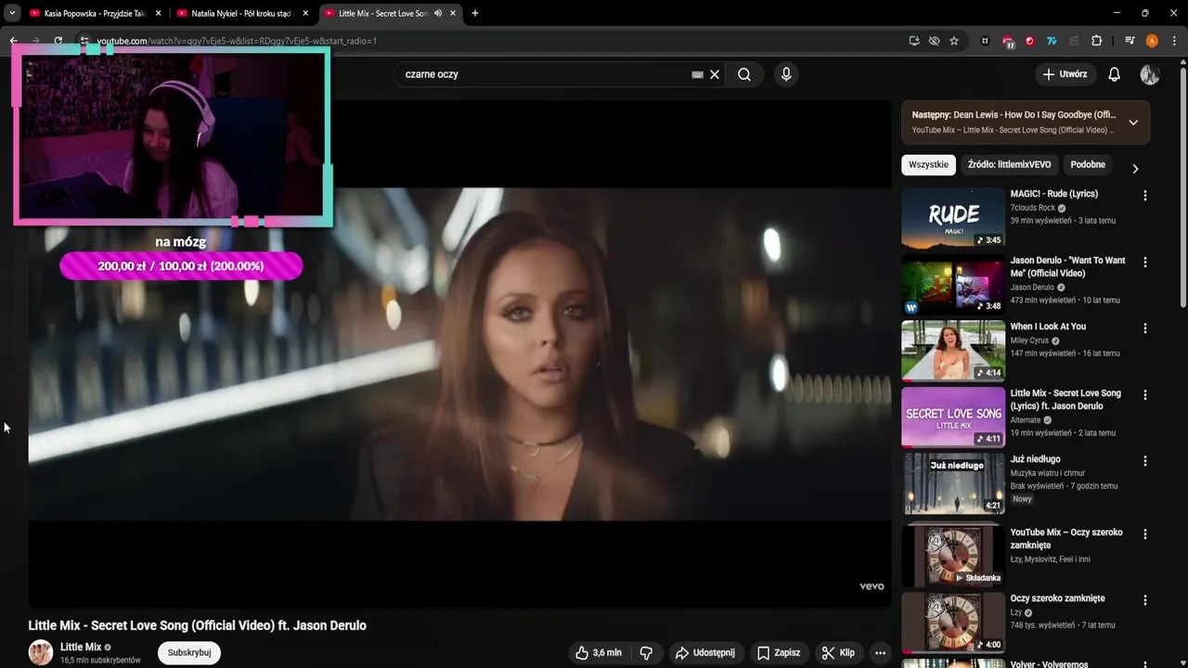Image resolution: width=1188 pixels, height=668 pixels.
Task: Like the video with thumbs-up 3,6 mln
Action: point(599,653)
